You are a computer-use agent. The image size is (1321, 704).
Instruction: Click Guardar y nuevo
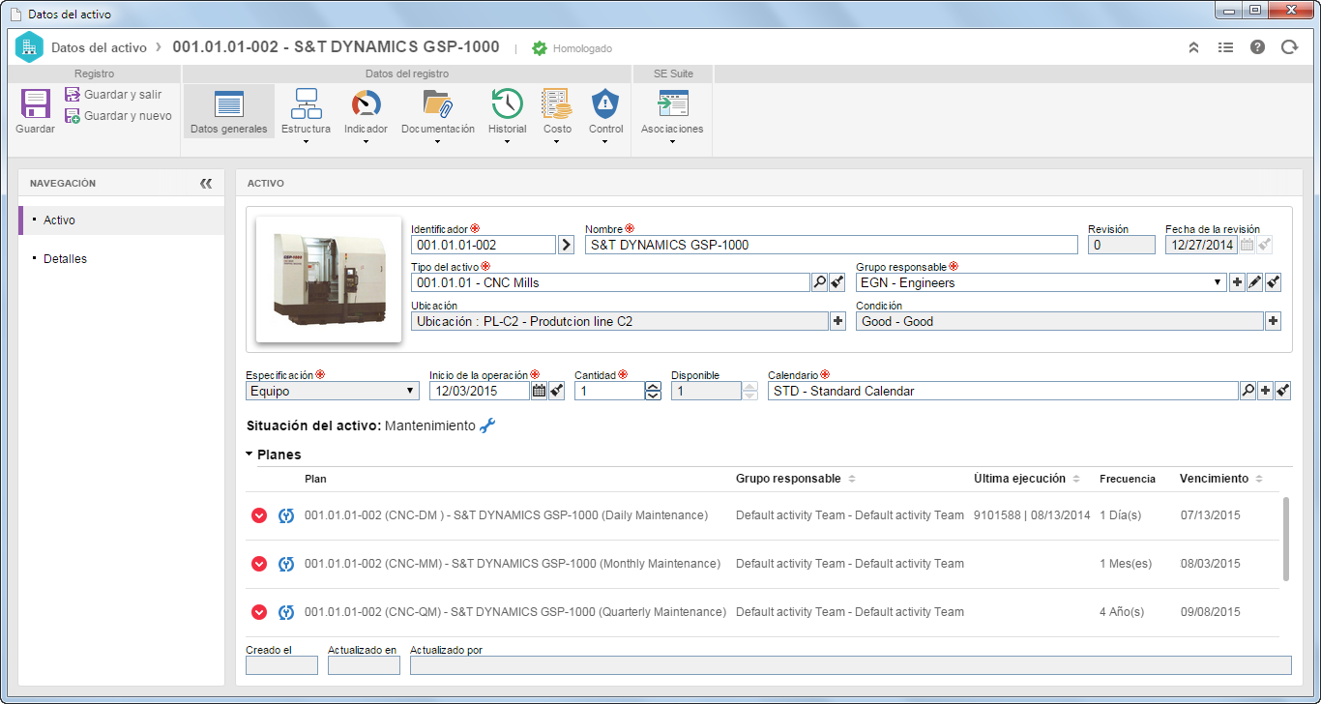click(118, 116)
